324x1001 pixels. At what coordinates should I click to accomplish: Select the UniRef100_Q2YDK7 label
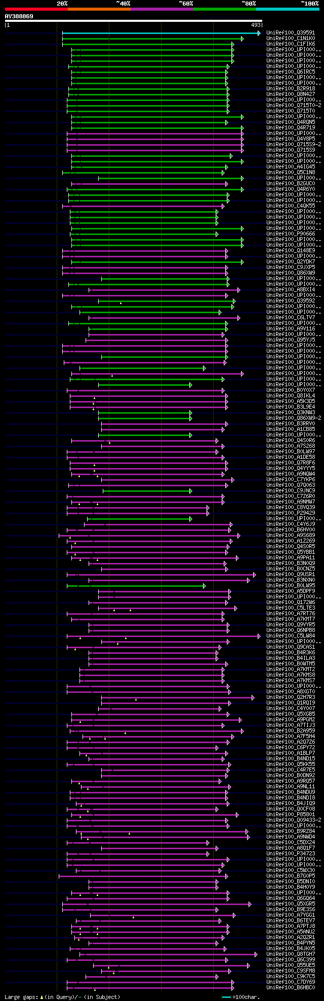(x=291, y=262)
